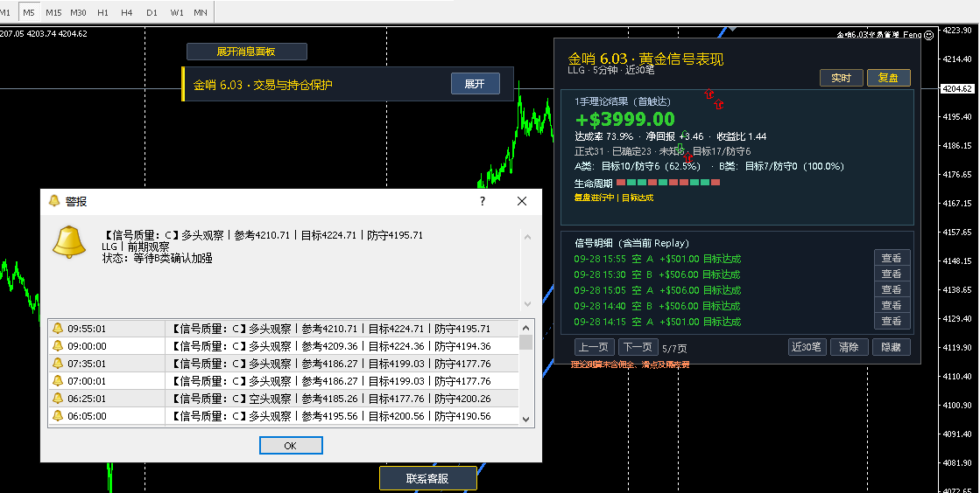Click 查看 for the 09-28 14:40 signal
This screenshot has height=493, width=980.
pos(892,305)
